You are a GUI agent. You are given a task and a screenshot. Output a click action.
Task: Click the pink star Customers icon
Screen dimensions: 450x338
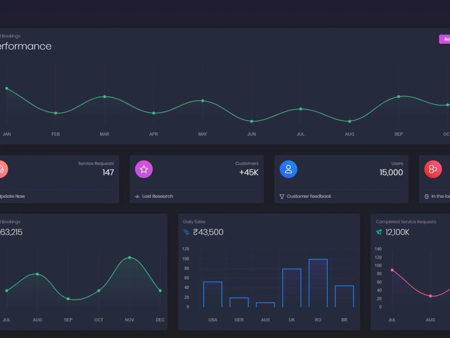(x=144, y=169)
